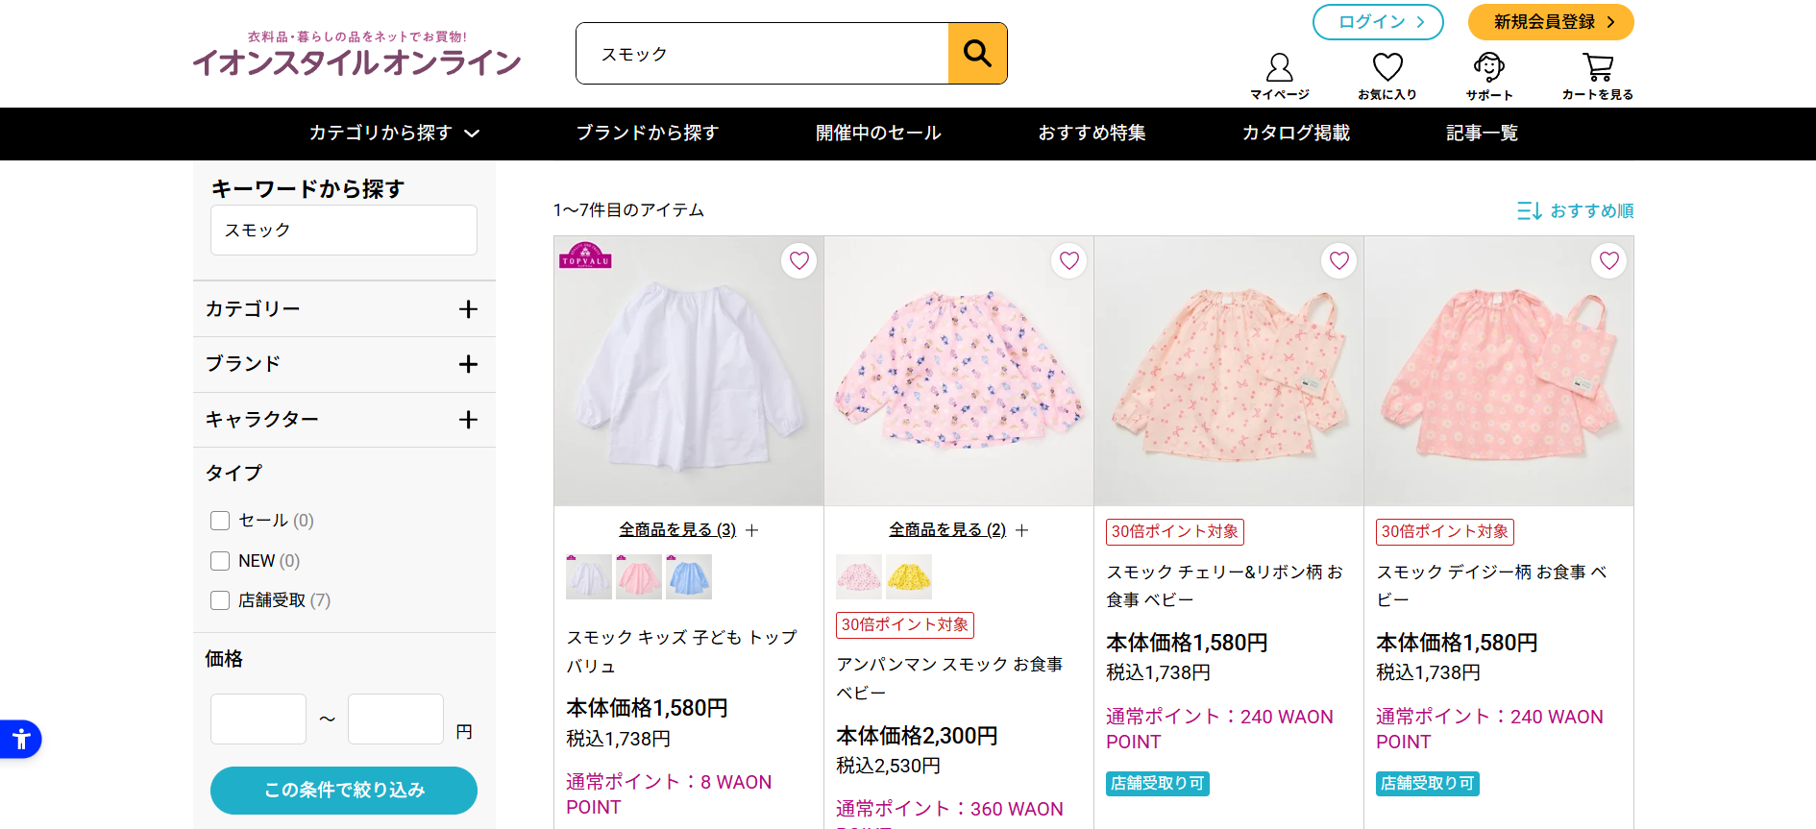Click the ログイン button
Viewport: 1816px width, 829px height.
[1378, 22]
